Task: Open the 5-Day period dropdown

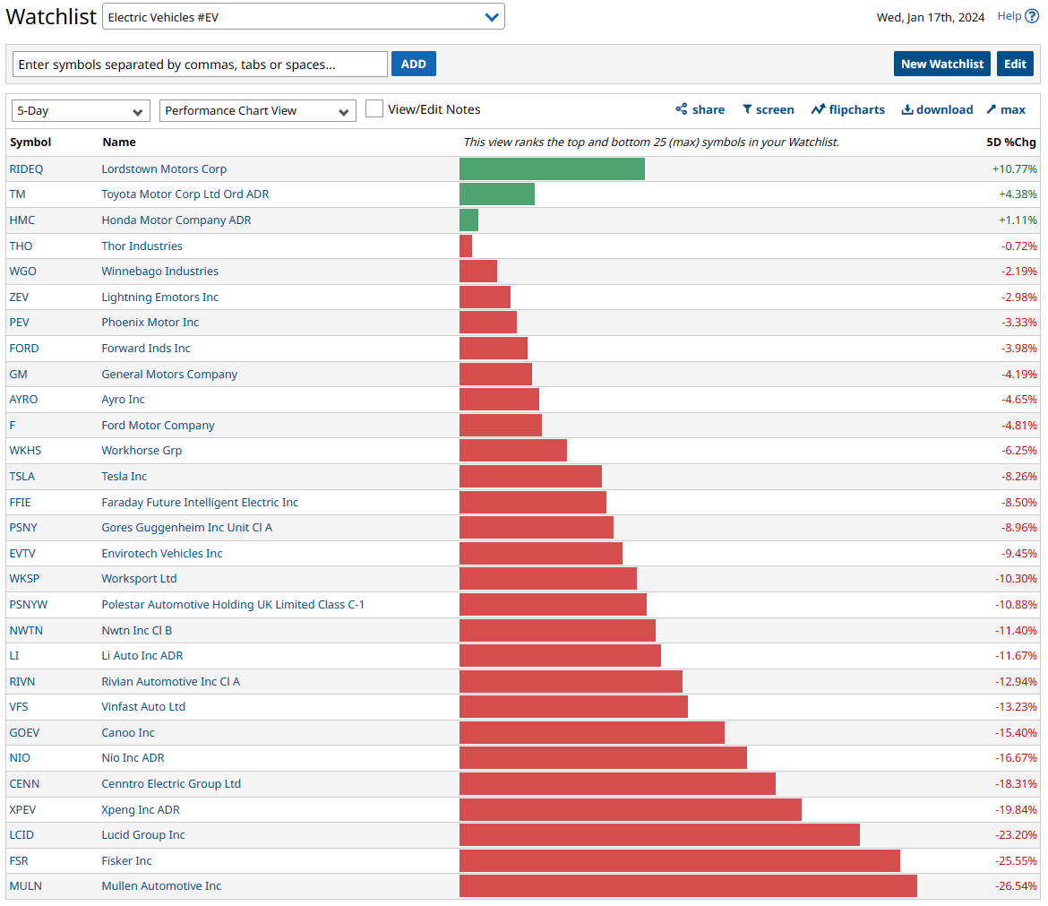Action: tap(81, 111)
